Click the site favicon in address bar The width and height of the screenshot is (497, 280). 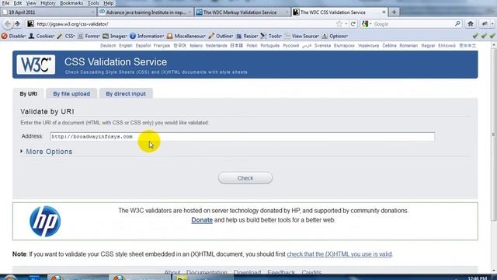(30, 24)
